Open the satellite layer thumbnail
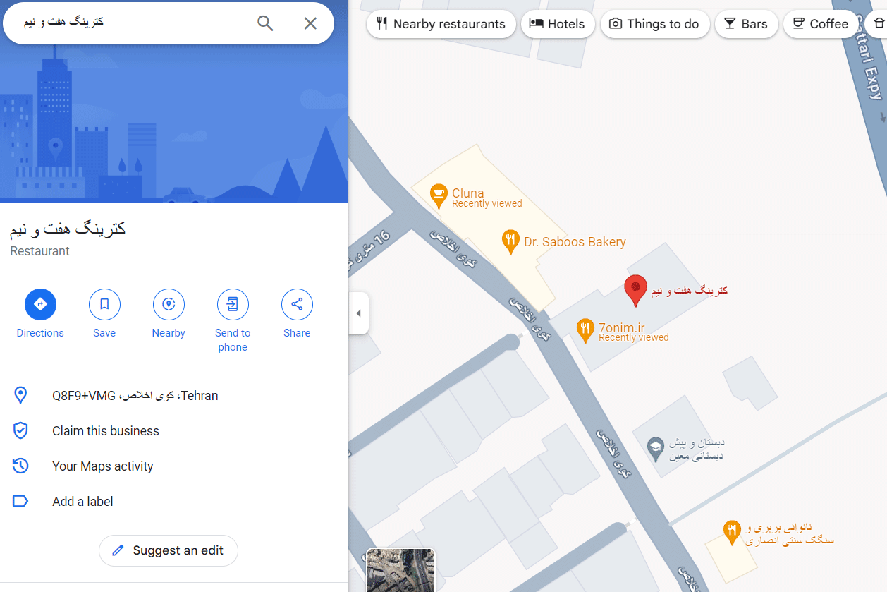Screen dimensions: 887x592 [x=401, y=570]
